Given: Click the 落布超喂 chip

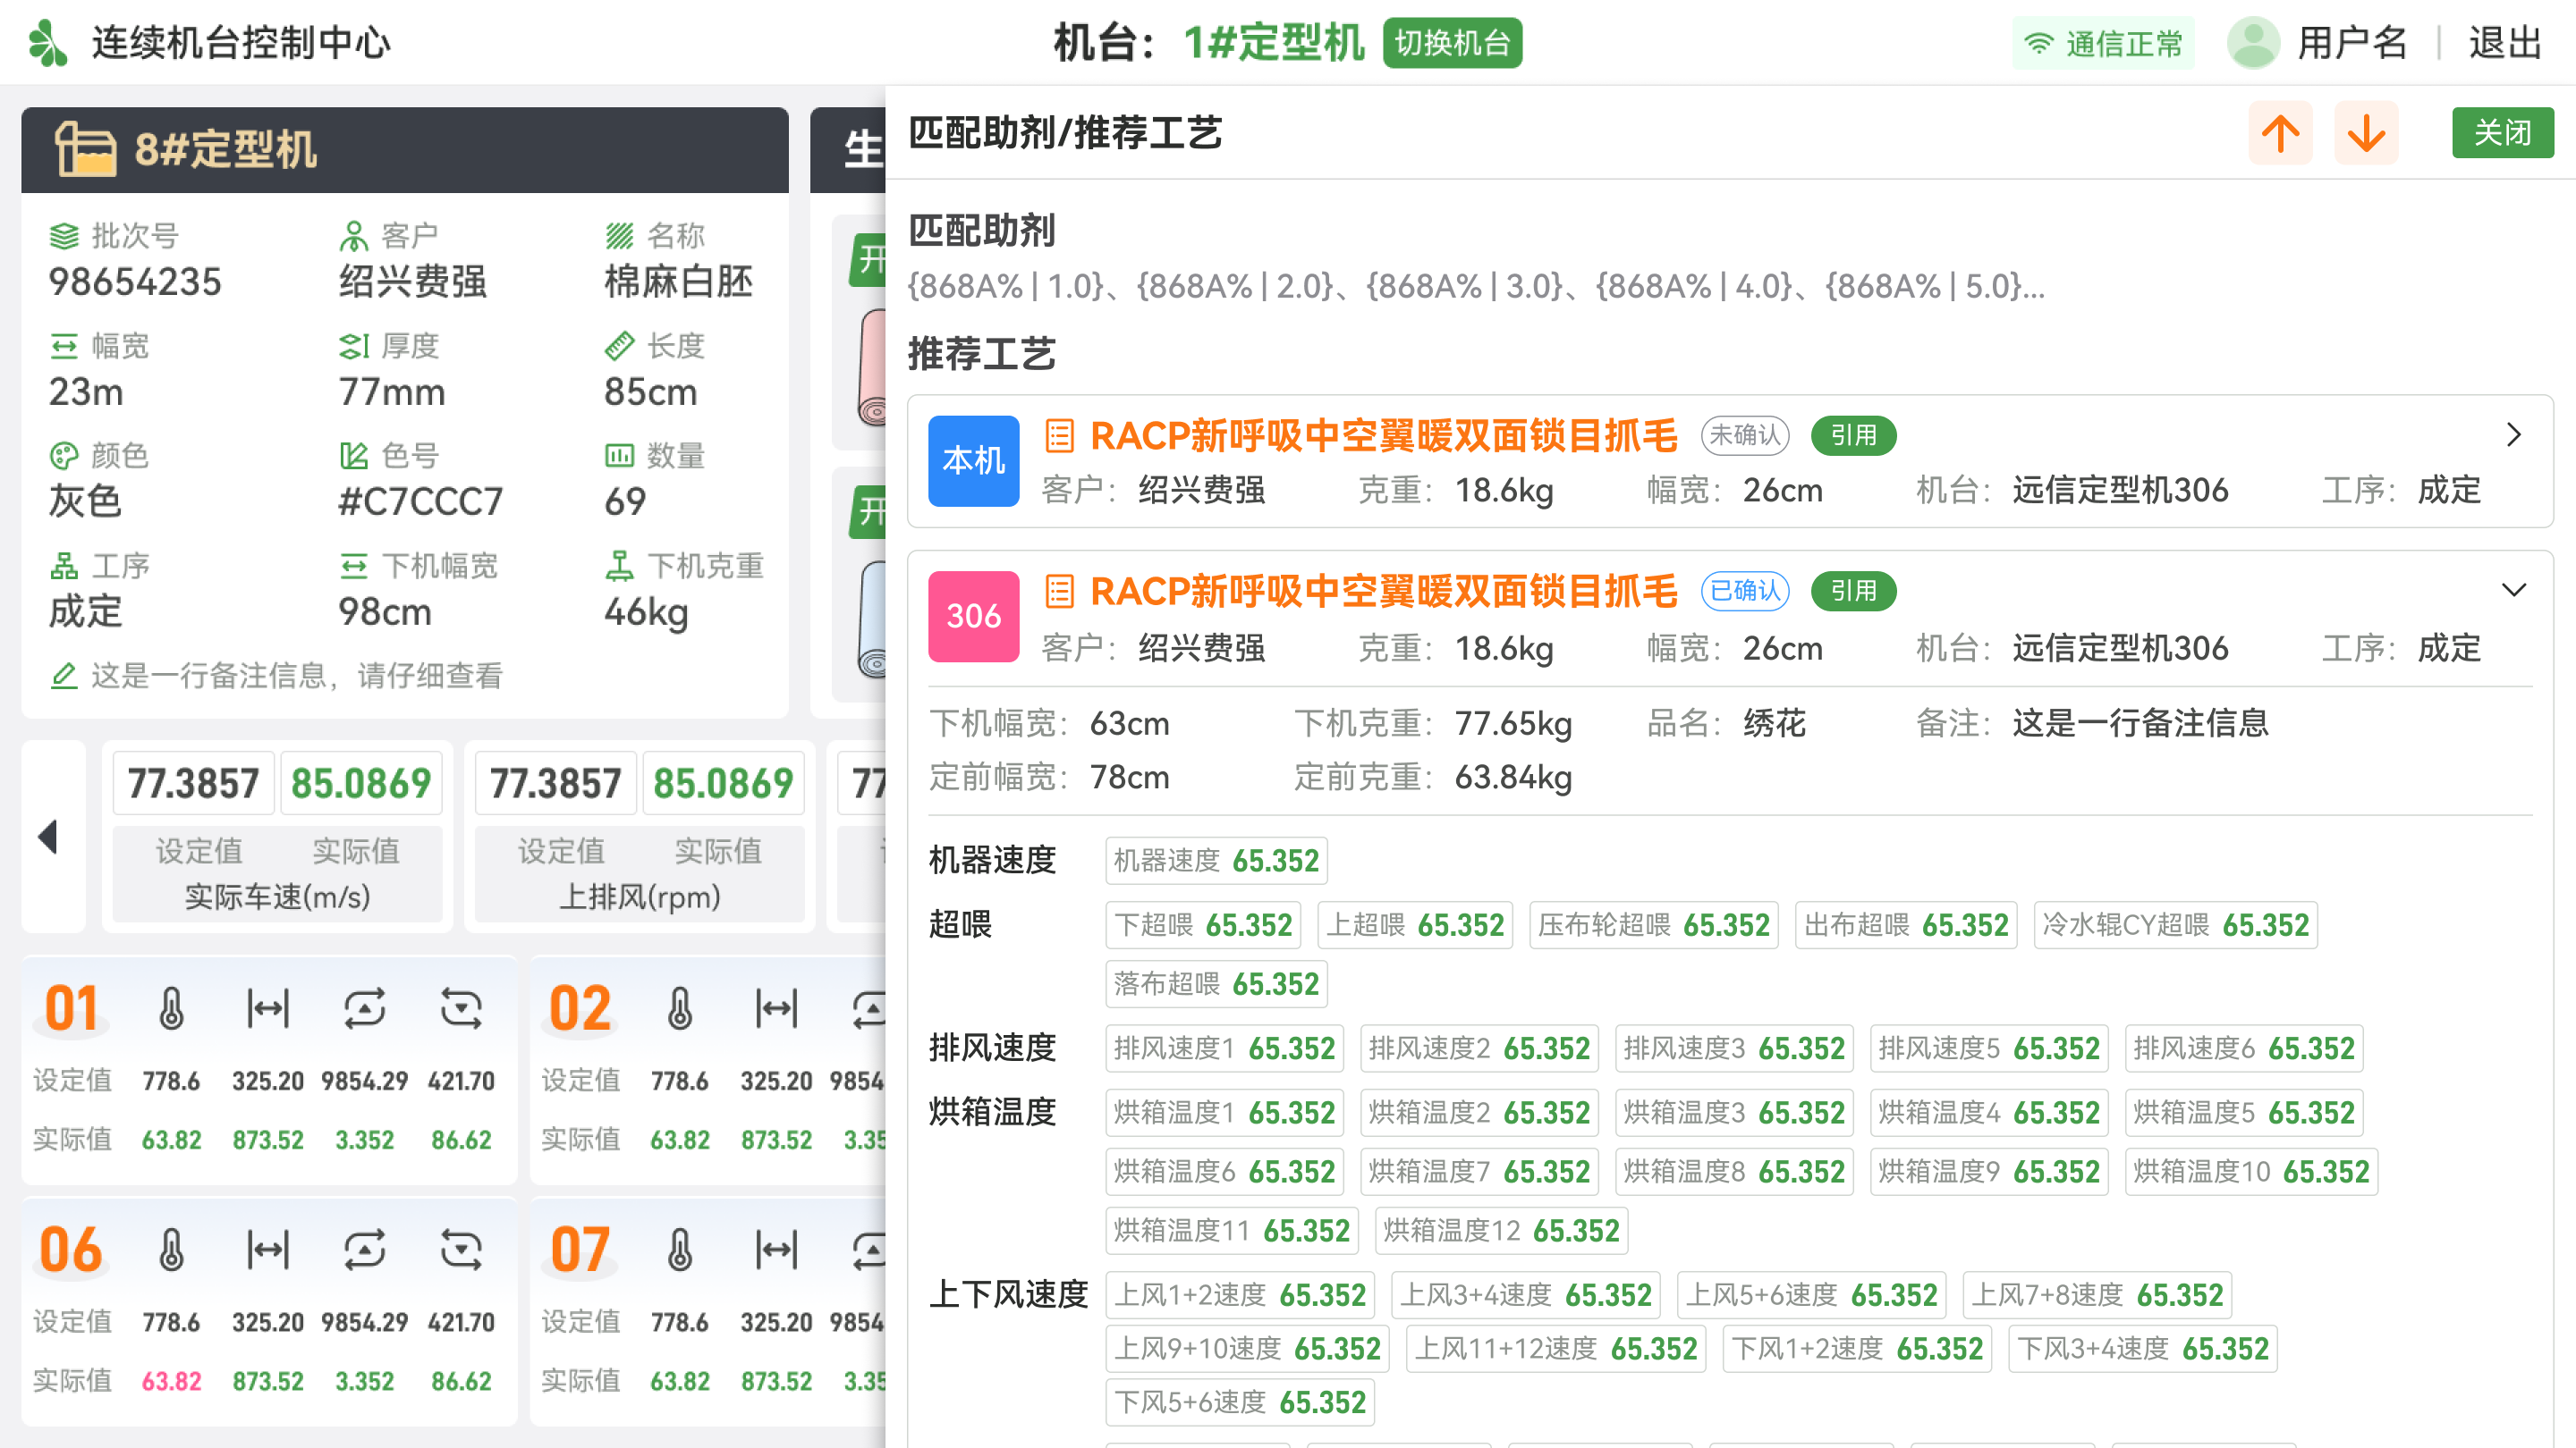Looking at the screenshot, I should [x=1216, y=984].
